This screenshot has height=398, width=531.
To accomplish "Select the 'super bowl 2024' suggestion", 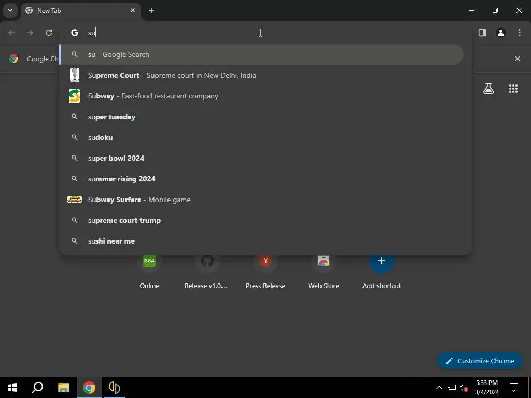I will (261, 158).
